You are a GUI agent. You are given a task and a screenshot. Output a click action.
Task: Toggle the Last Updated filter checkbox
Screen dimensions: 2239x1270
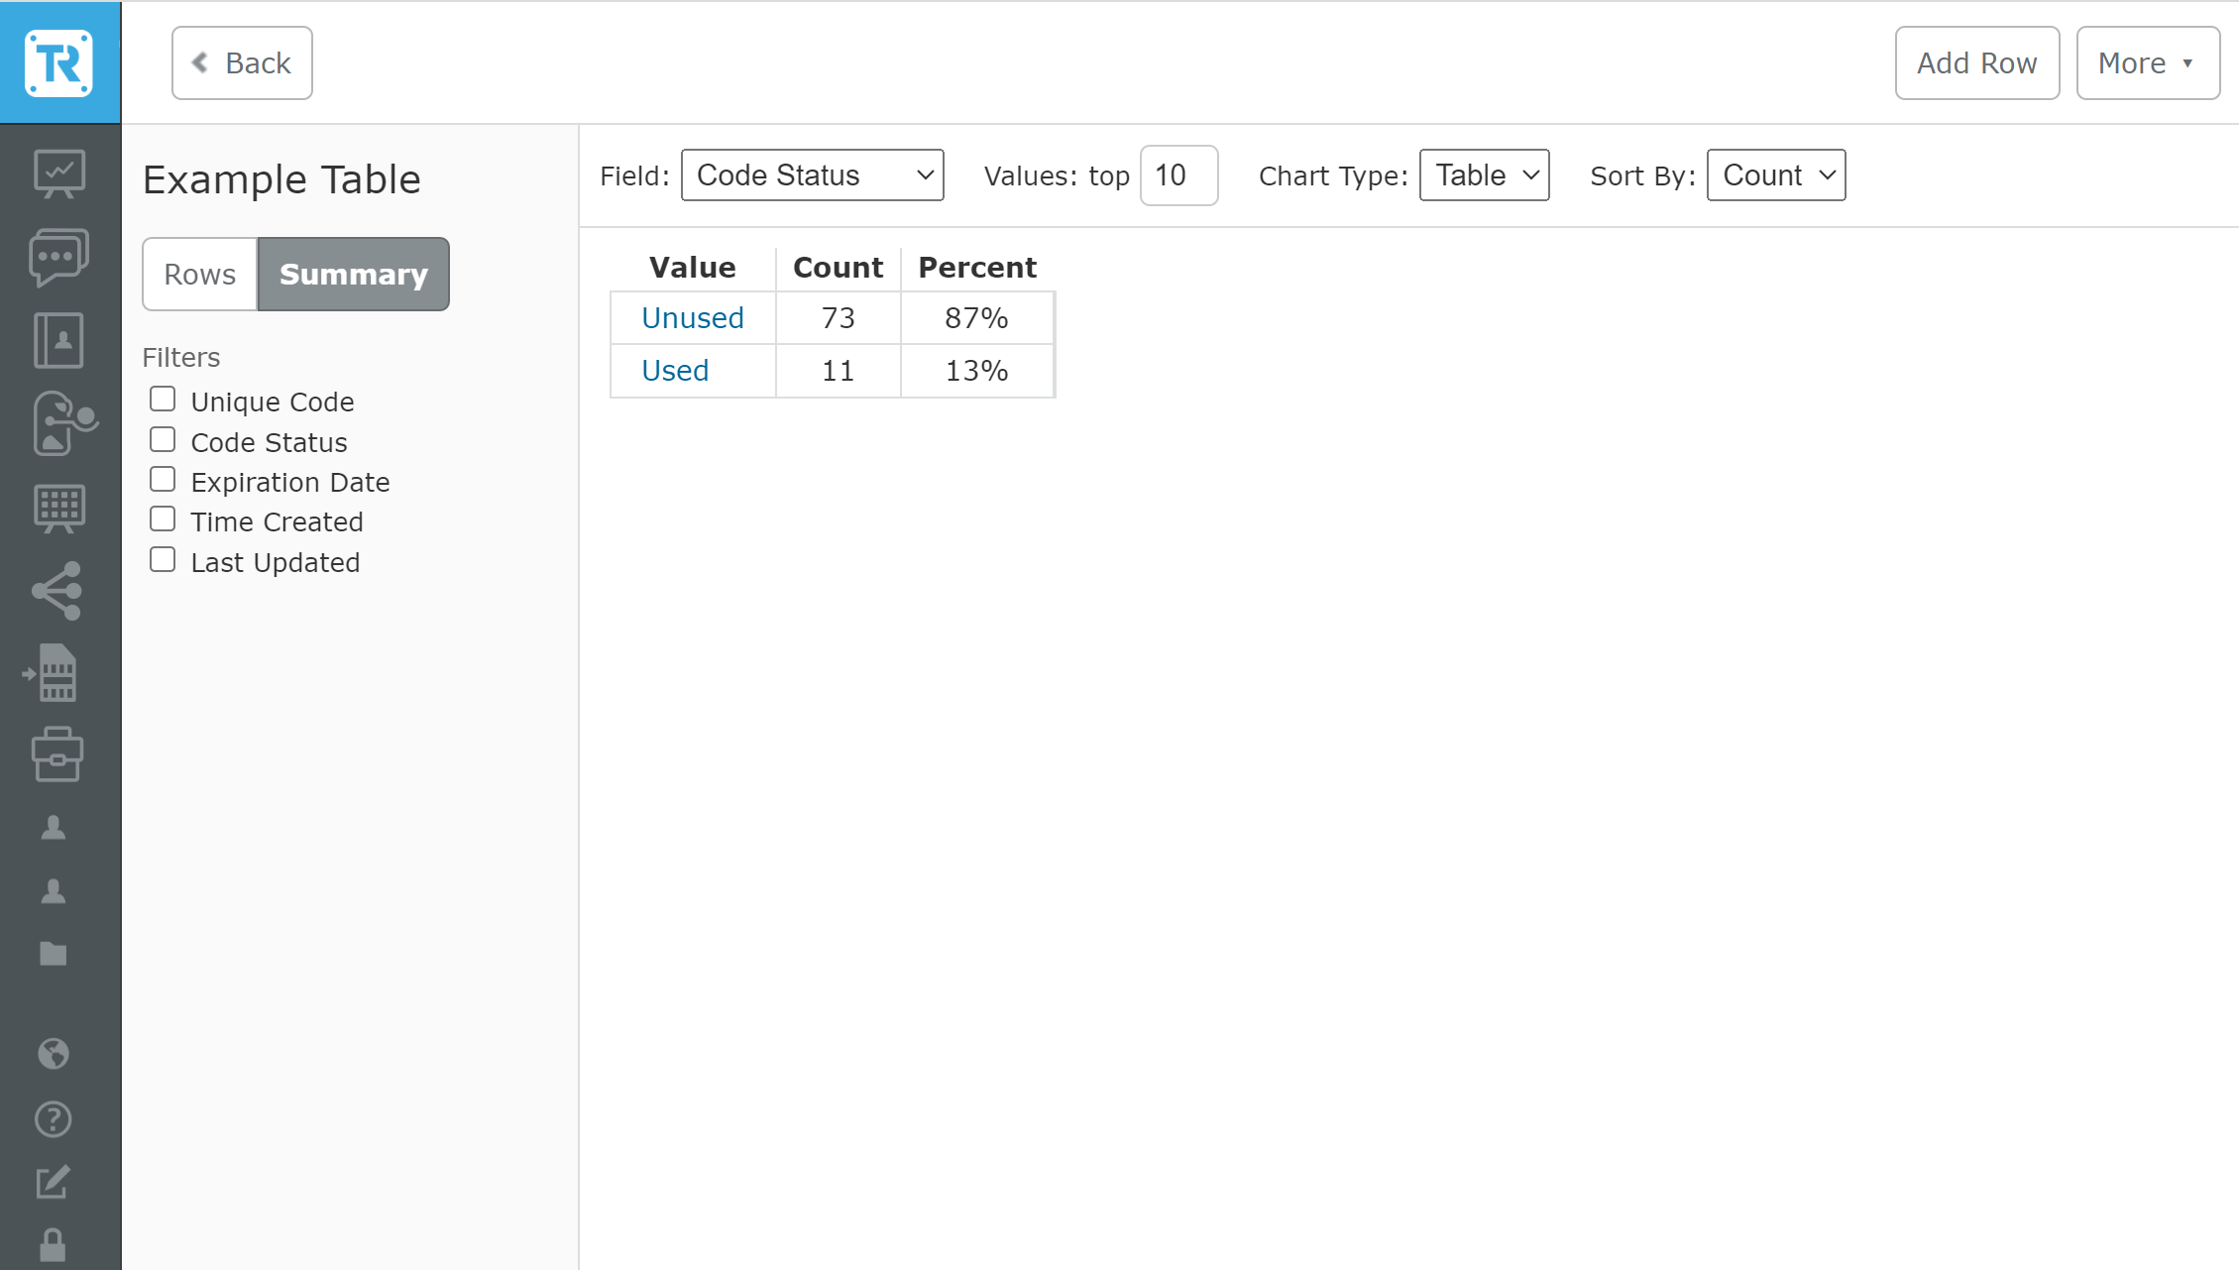(x=163, y=560)
